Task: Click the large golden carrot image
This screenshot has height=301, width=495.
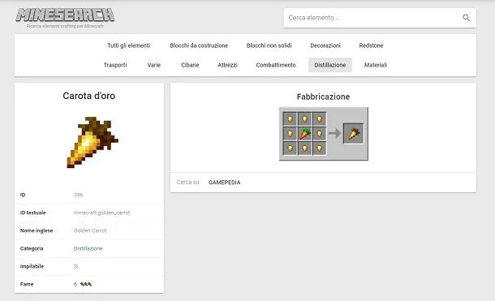Action: pos(93,142)
